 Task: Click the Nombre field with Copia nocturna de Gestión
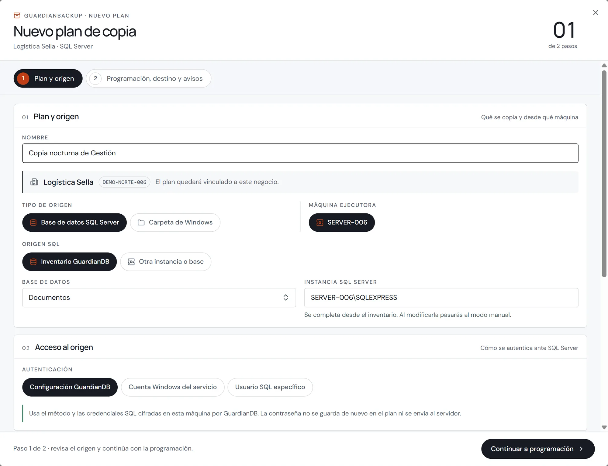tap(300, 153)
